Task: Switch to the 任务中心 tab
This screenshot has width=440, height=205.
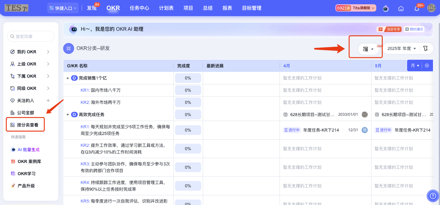Action: coord(139,8)
